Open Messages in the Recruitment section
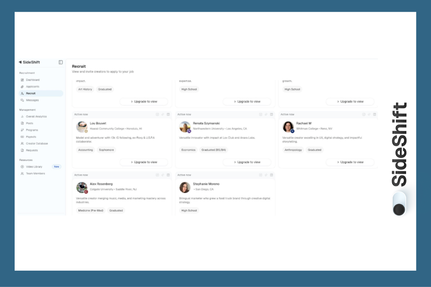The width and height of the screenshot is (431, 287). 32,100
